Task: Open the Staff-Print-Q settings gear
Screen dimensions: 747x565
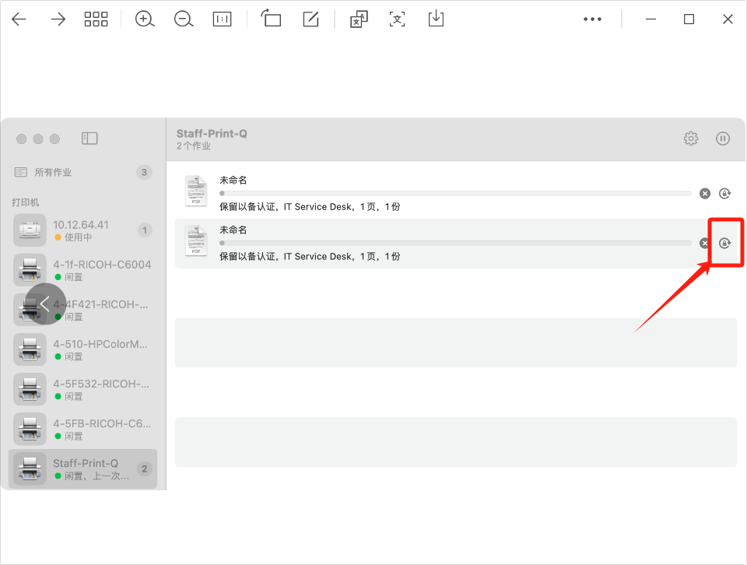Action: click(691, 139)
